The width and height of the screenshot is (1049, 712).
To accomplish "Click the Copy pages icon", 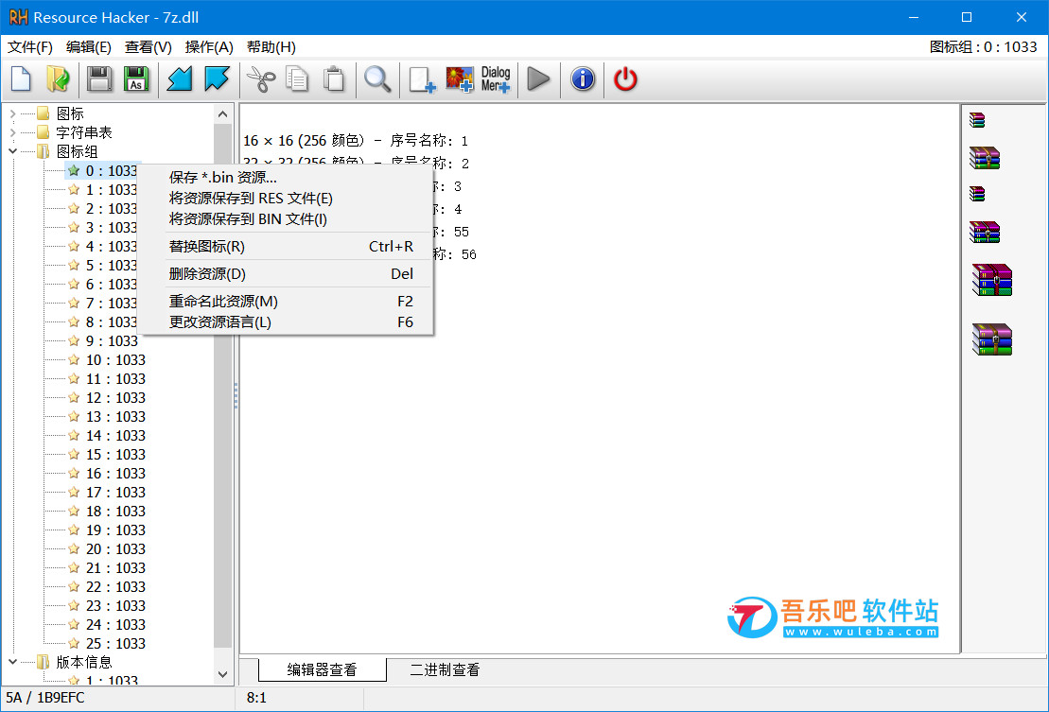I will coord(297,79).
